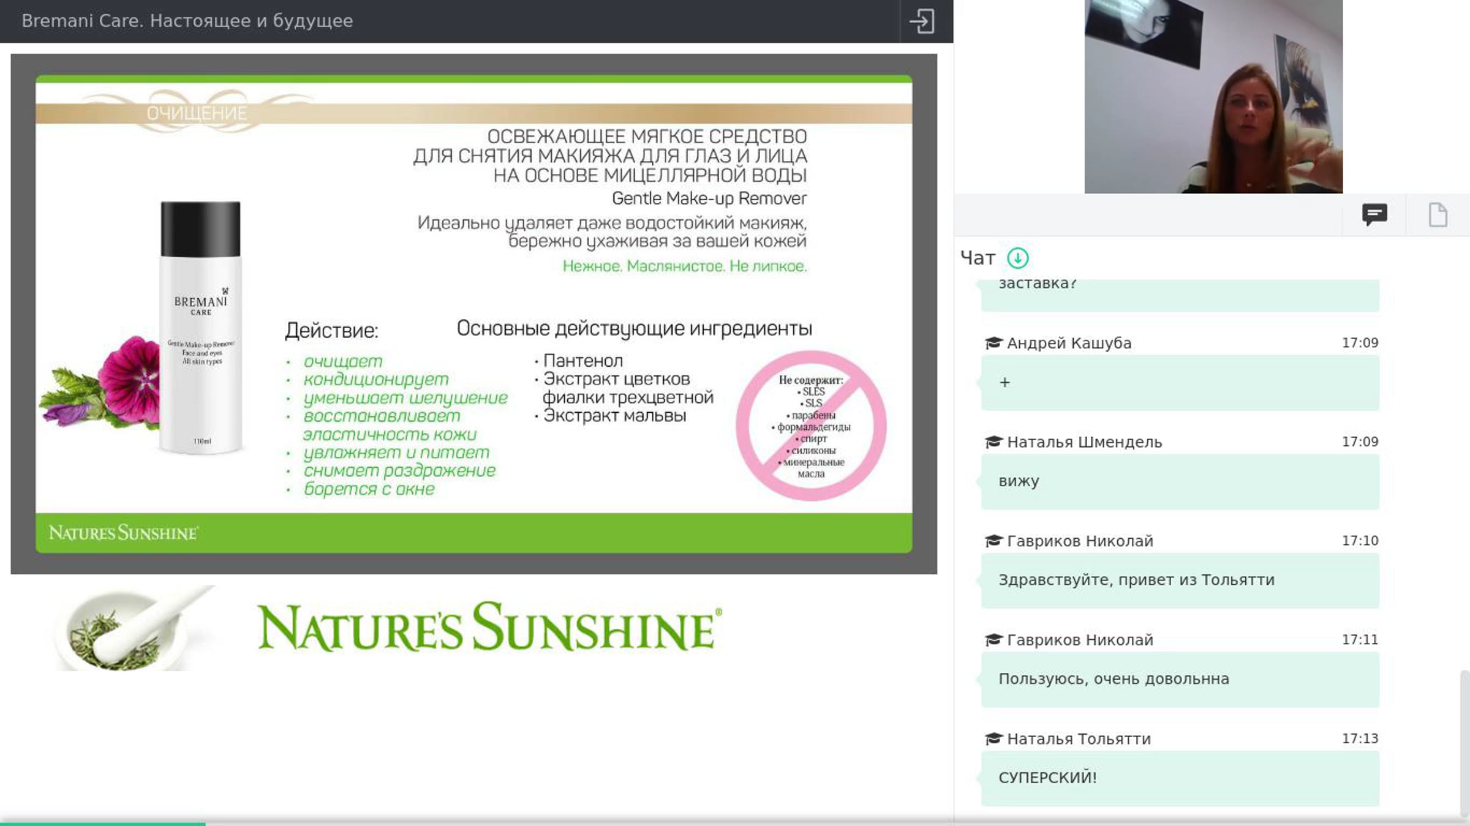The image size is (1470, 826).
Task: Click the 'Чат' panel heading
Action: pyautogui.click(x=978, y=258)
